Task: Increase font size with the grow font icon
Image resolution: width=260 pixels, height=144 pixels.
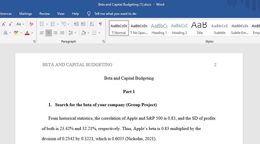Action: [x=4, y=24]
